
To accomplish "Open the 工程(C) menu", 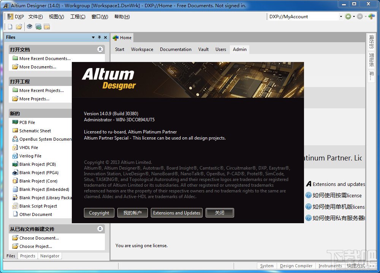I will (78, 16).
